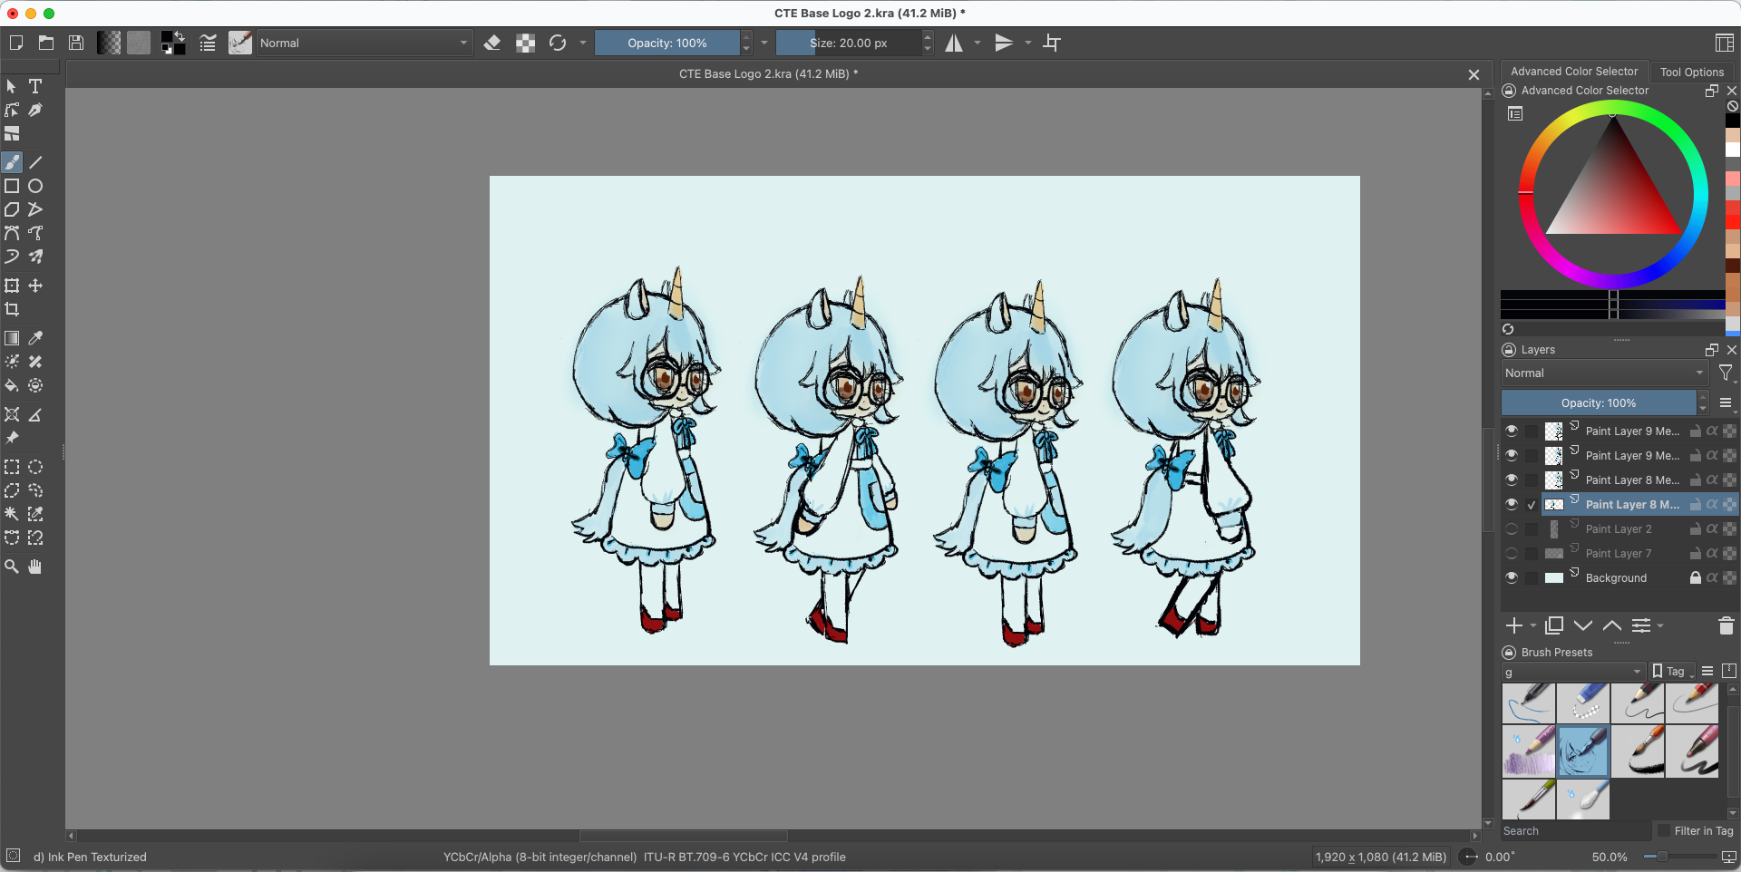
Task: Toggle preserve alpha button in toolbar
Action: 525,43
